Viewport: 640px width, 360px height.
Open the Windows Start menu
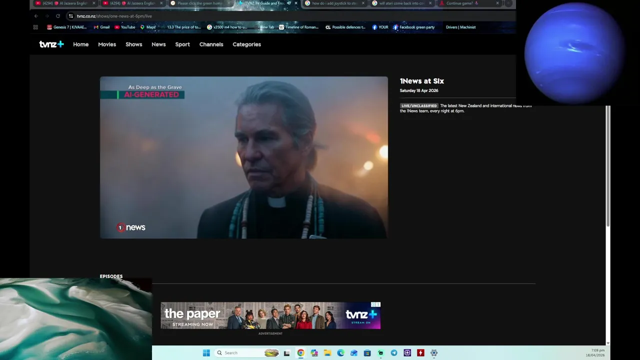click(x=206, y=353)
